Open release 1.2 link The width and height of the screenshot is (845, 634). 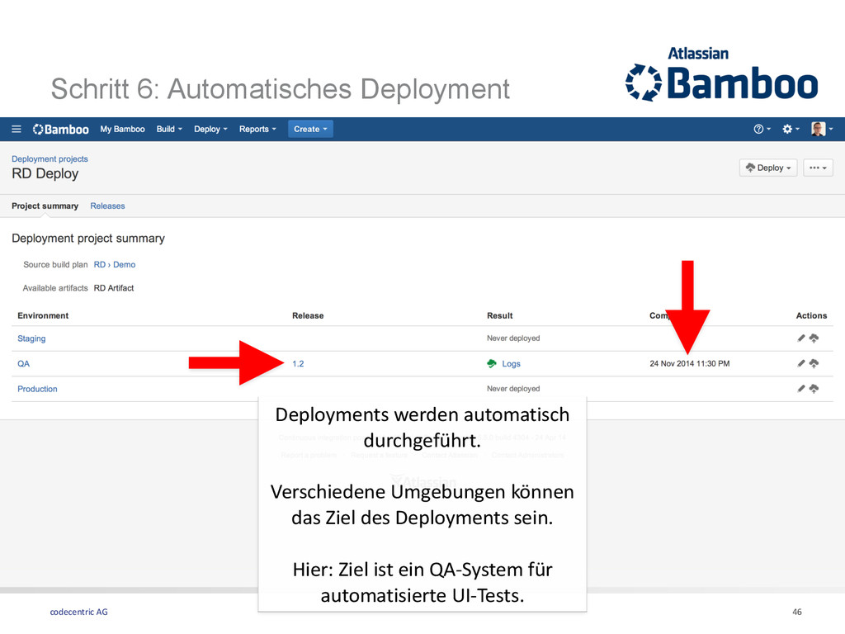(298, 364)
